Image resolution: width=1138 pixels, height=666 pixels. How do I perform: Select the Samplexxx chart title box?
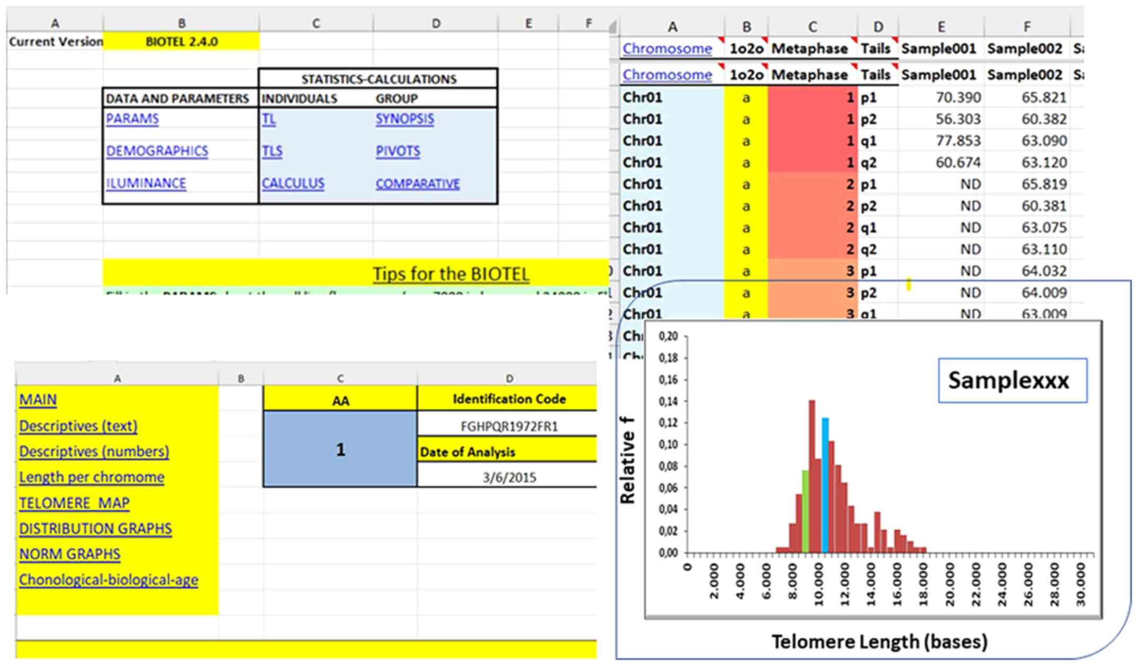1012,380
